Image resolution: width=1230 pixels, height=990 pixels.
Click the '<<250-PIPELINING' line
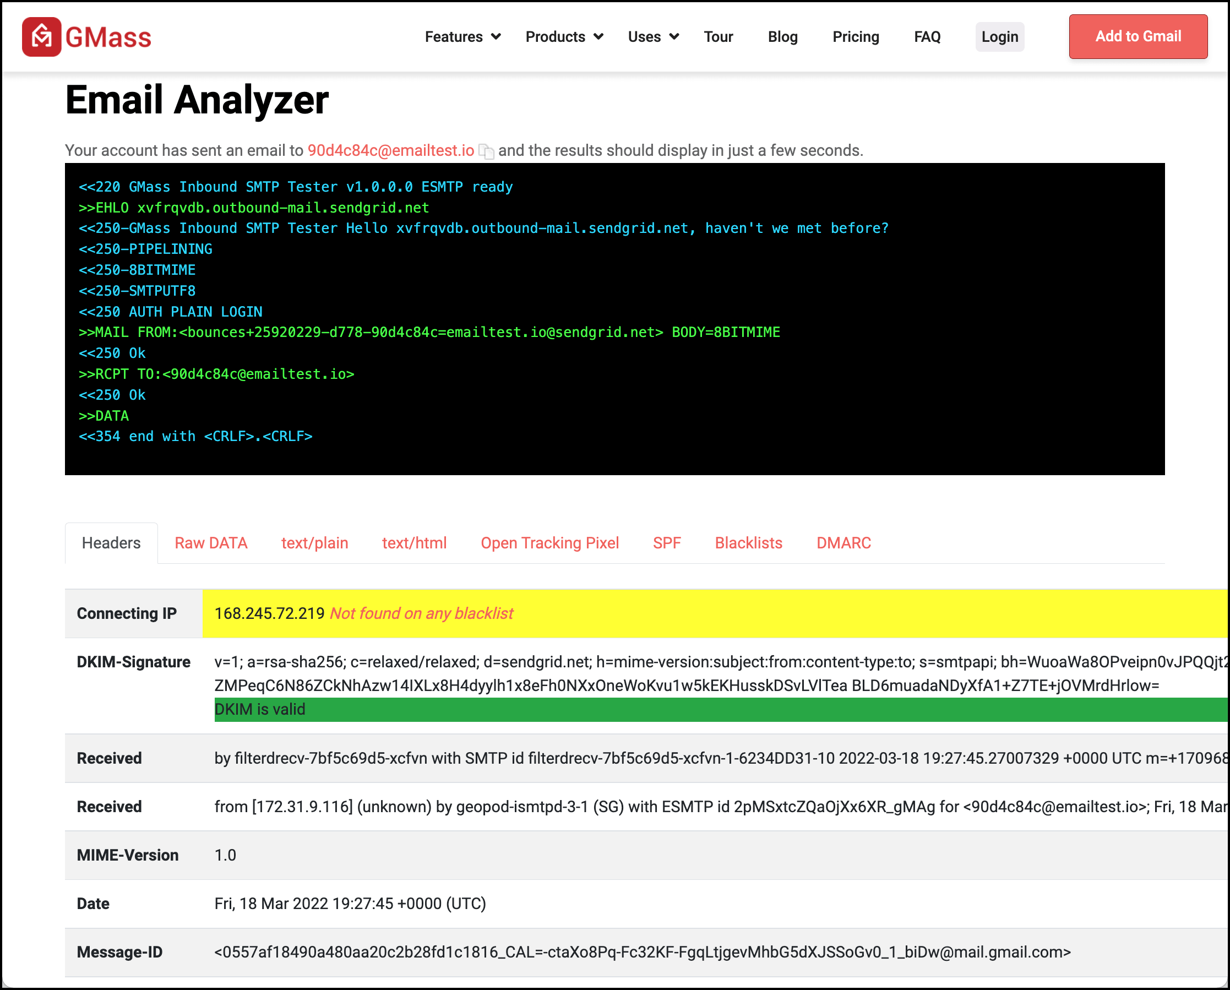[x=145, y=249]
